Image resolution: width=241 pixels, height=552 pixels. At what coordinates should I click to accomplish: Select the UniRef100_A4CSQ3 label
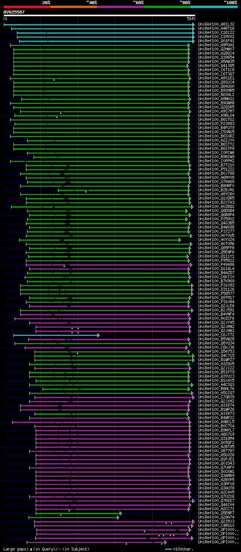click(x=216, y=384)
